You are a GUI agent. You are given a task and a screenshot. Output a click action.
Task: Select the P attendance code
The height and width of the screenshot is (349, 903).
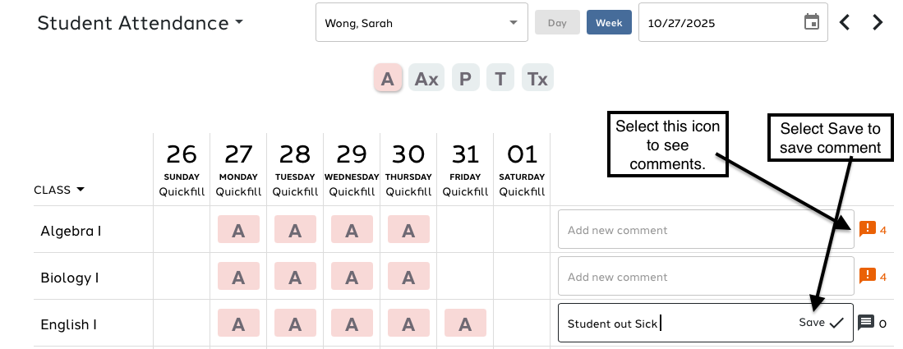coord(465,79)
